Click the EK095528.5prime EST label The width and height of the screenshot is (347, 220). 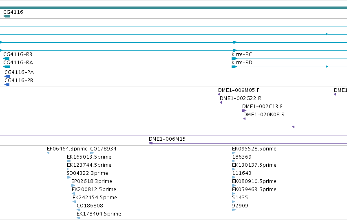coord(254,149)
